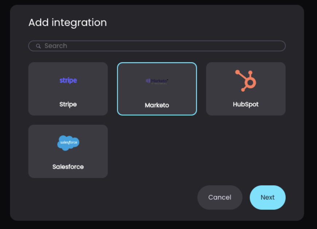Click the magnifying glass search icon

coord(38,46)
